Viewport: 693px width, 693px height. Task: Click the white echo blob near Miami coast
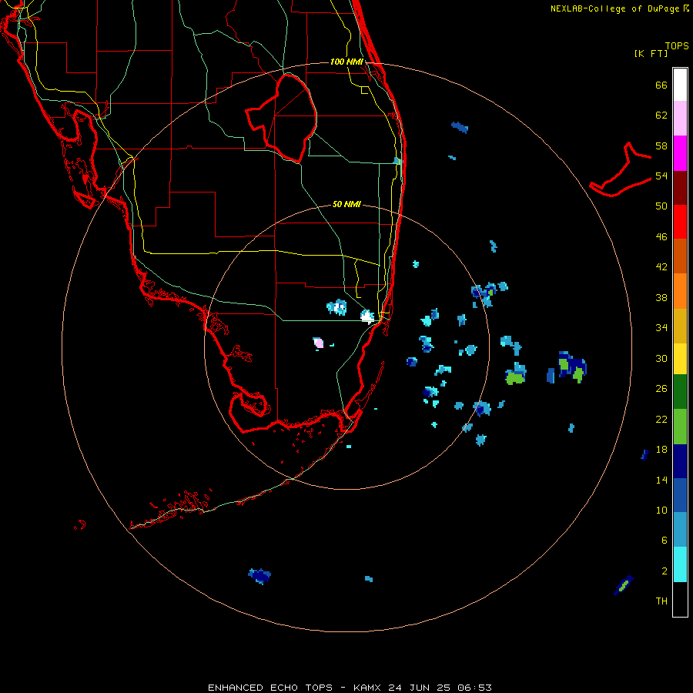coord(367,316)
